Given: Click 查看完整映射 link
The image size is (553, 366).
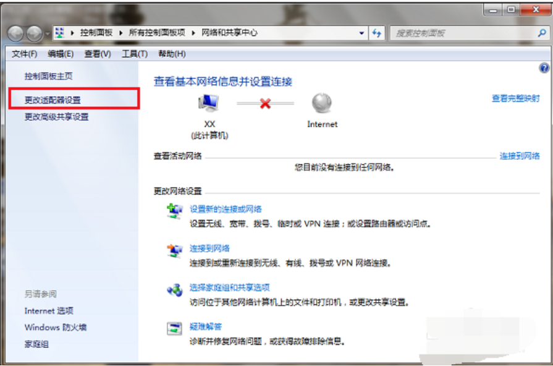Looking at the screenshot, I should pos(515,98).
